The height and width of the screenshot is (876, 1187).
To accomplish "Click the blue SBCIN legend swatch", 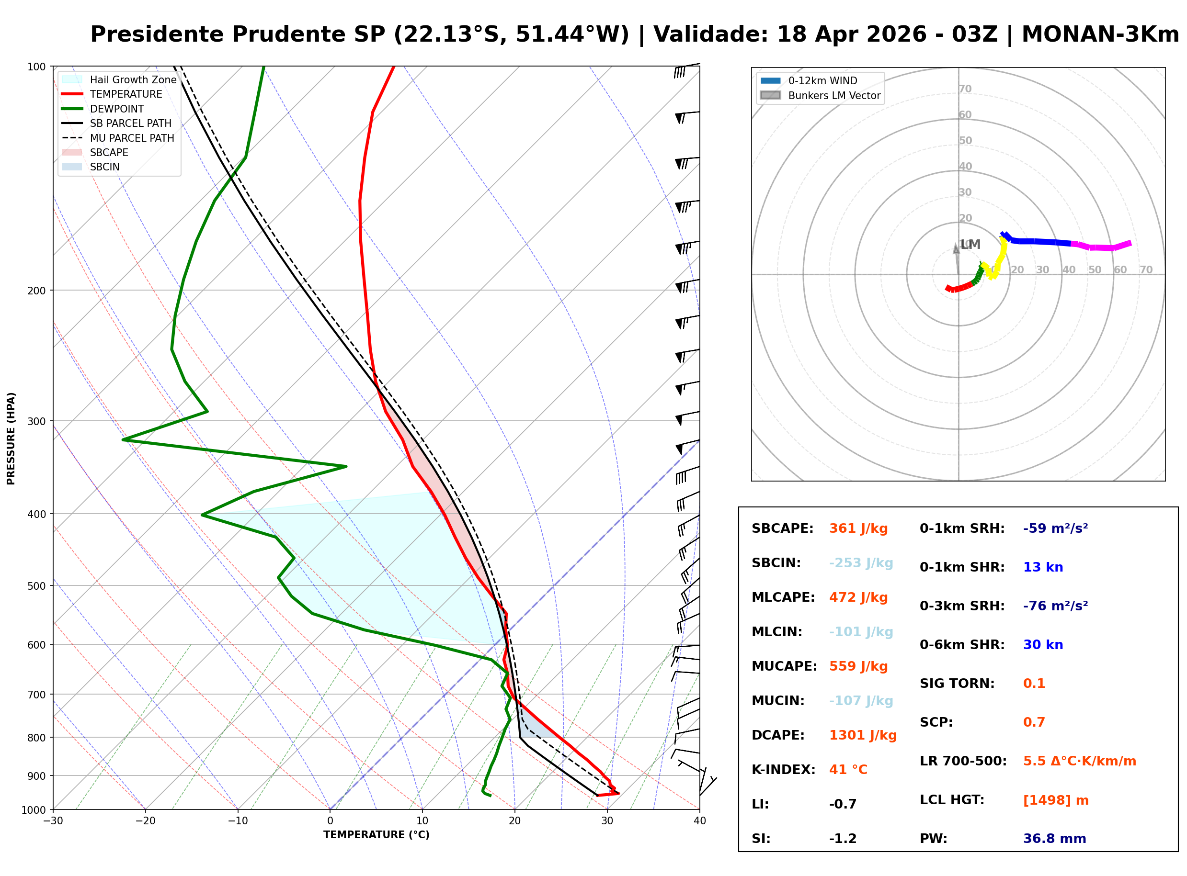I will pyautogui.click(x=72, y=167).
